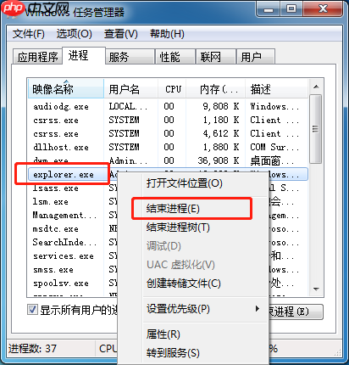Sort by 描述 column header
Viewport: 349px width, 365px height.
(x=276, y=89)
